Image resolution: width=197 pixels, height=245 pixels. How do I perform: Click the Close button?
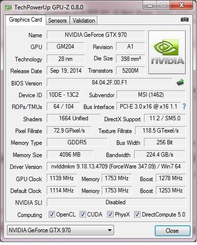tap(172, 231)
